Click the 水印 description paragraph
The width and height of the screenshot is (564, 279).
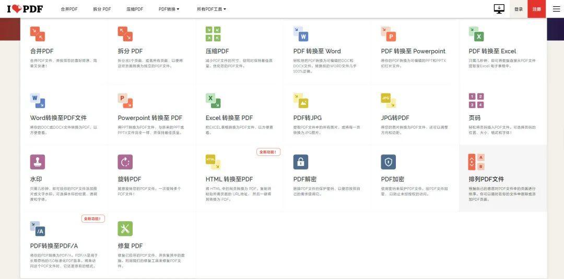pyautogui.click(x=64, y=194)
